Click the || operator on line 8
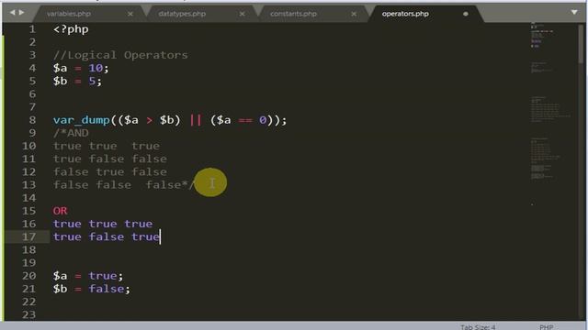588x330 pixels. [x=196, y=120]
